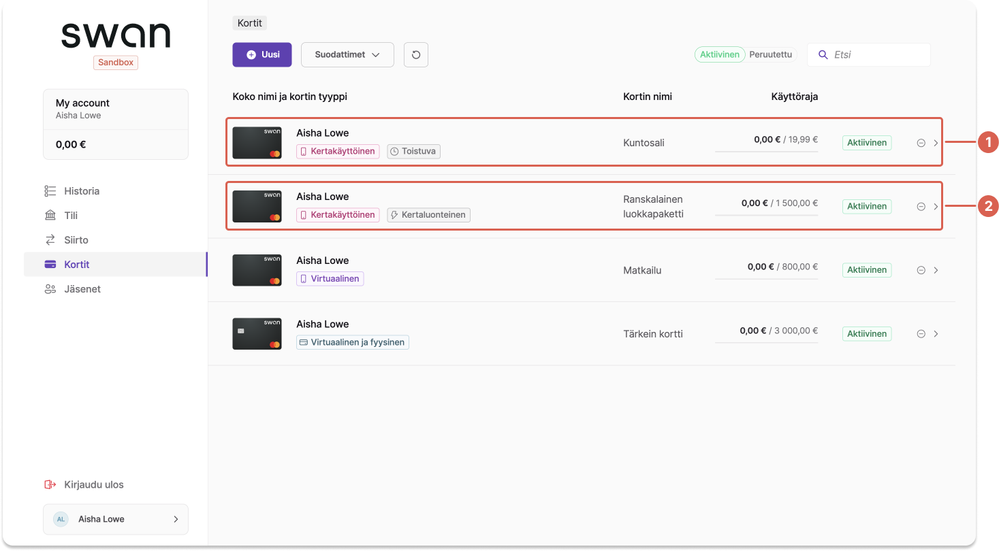Open the My account balance card
Screen dimensions: 999x551
tap(116, 124)
